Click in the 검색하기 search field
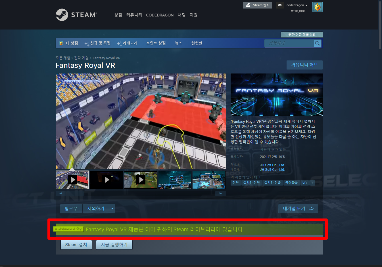 (289, 43)
